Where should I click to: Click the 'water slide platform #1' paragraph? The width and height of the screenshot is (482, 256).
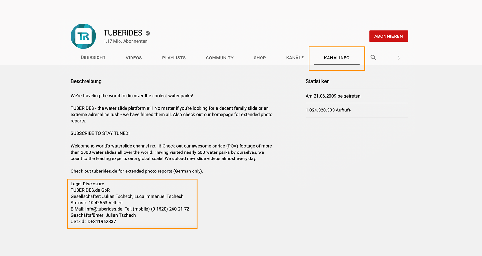[x=172, y=115]
